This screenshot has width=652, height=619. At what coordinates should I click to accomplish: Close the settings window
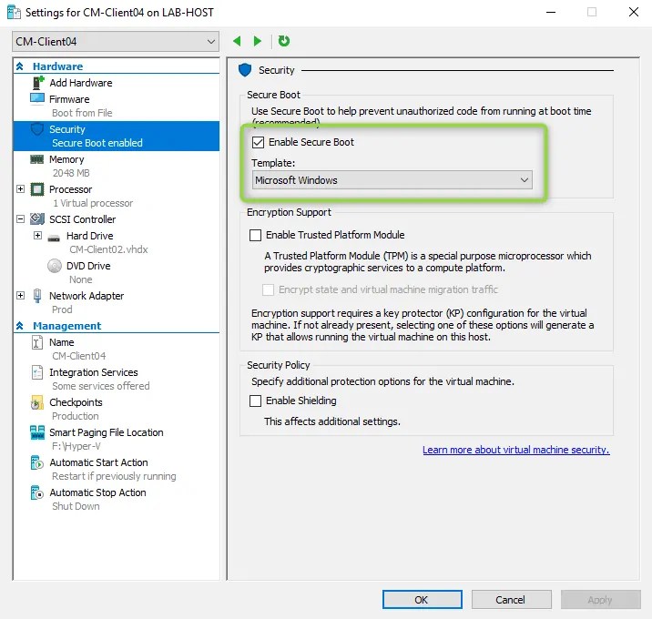click(634, 12)
